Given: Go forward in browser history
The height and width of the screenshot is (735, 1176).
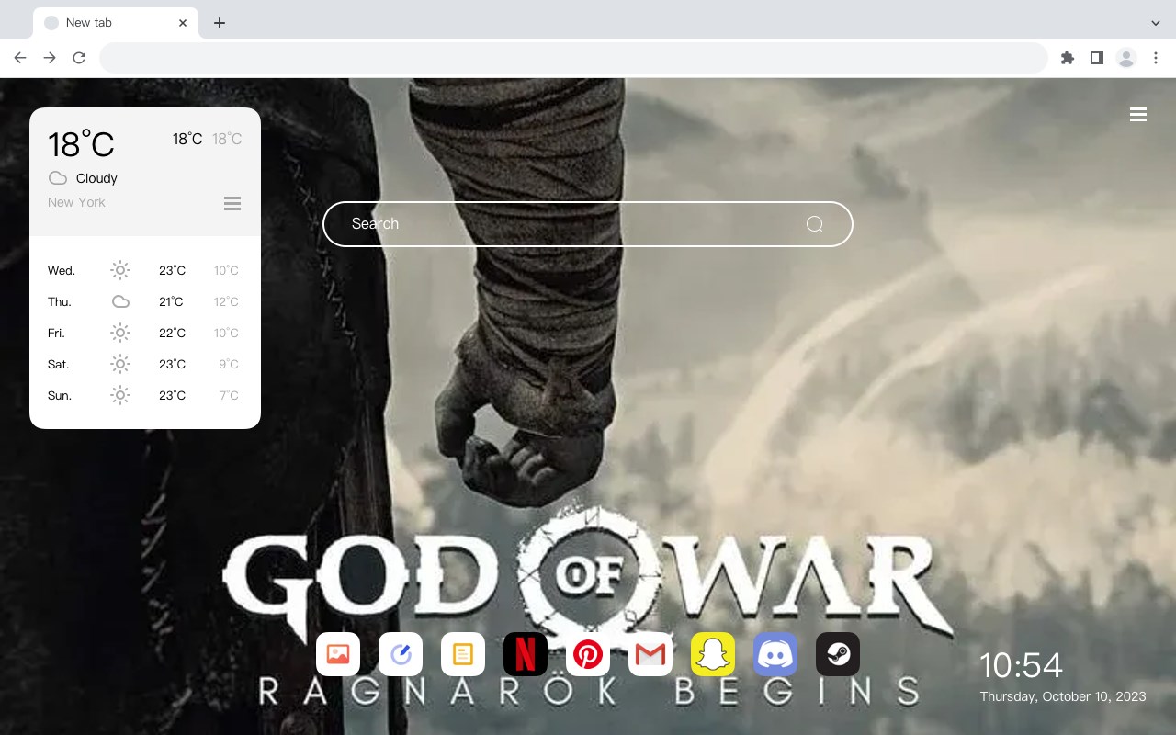Looking at the screenshot, I should coord(50,58).
